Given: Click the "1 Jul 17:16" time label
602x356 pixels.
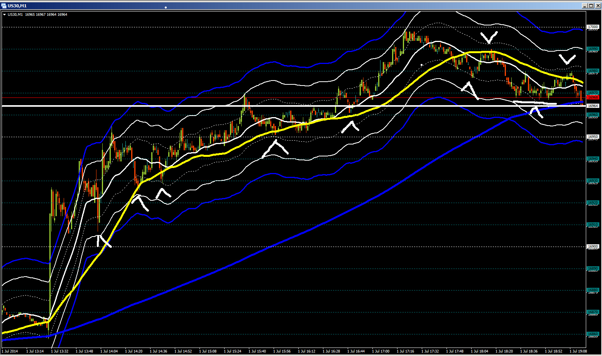Looking at the screenshot, I should (x=405, y=351).
